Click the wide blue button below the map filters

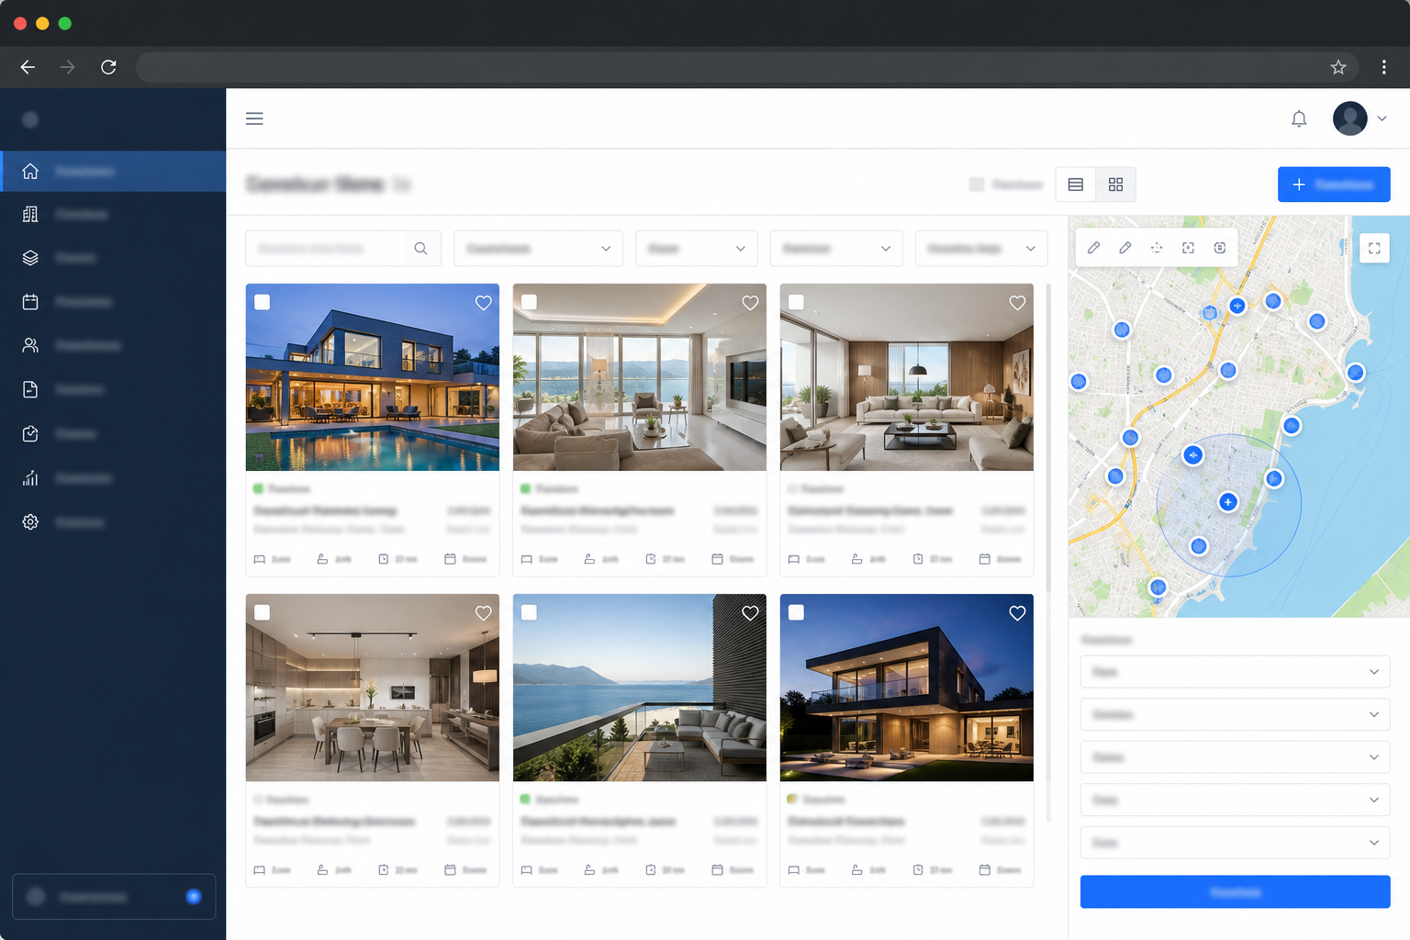click(x=1236, y=892)
